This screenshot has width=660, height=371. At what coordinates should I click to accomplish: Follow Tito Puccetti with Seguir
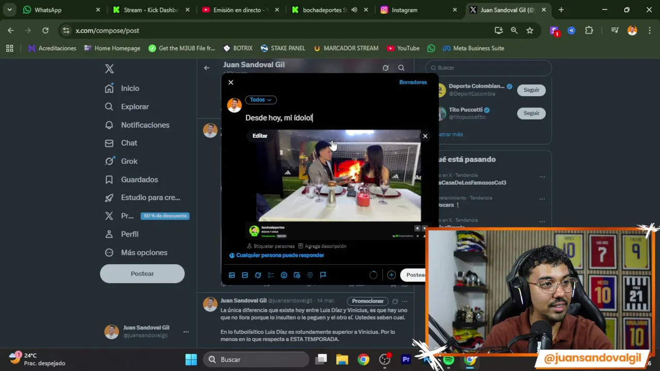point(531,113)
